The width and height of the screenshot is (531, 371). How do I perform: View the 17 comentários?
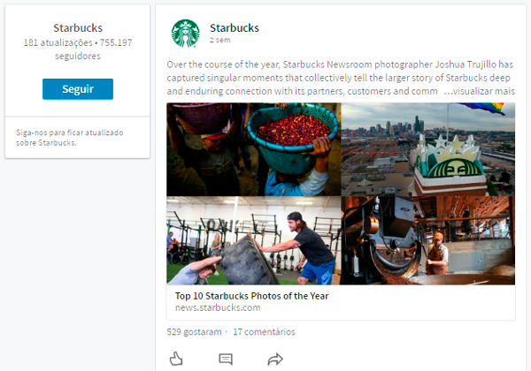click(x=264, y=332)
